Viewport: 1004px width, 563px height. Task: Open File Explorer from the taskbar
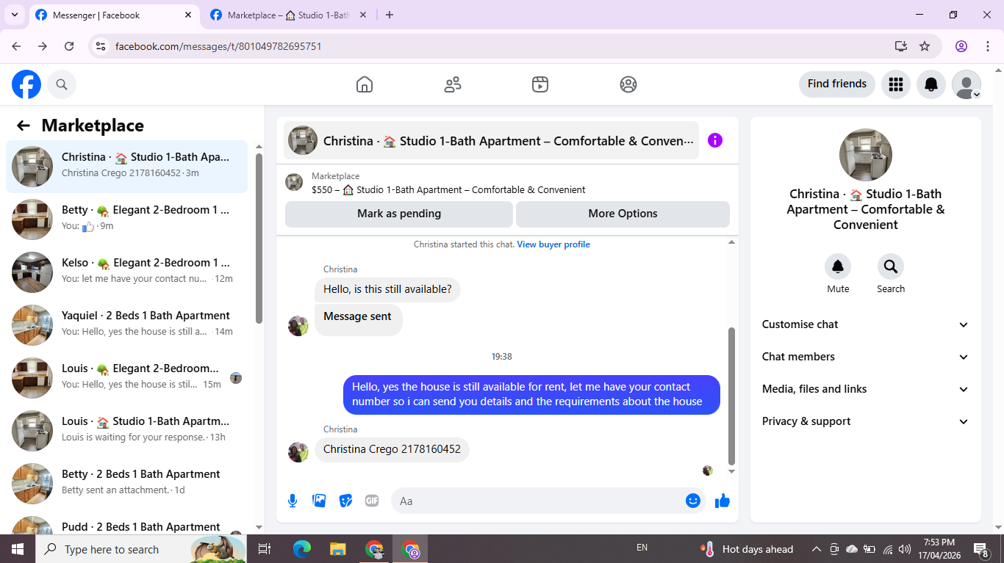[x=337, y=549]
